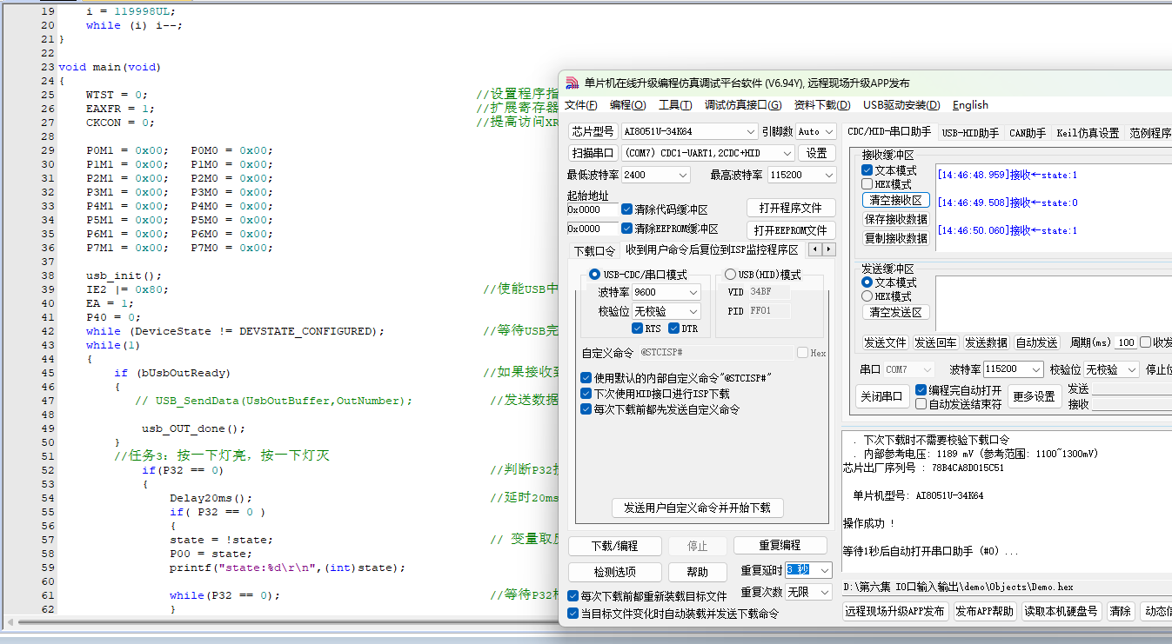The height and width of the screenshot is (644, 1172).
Task: Click 发送数据 button
Action: click(986, 342)
